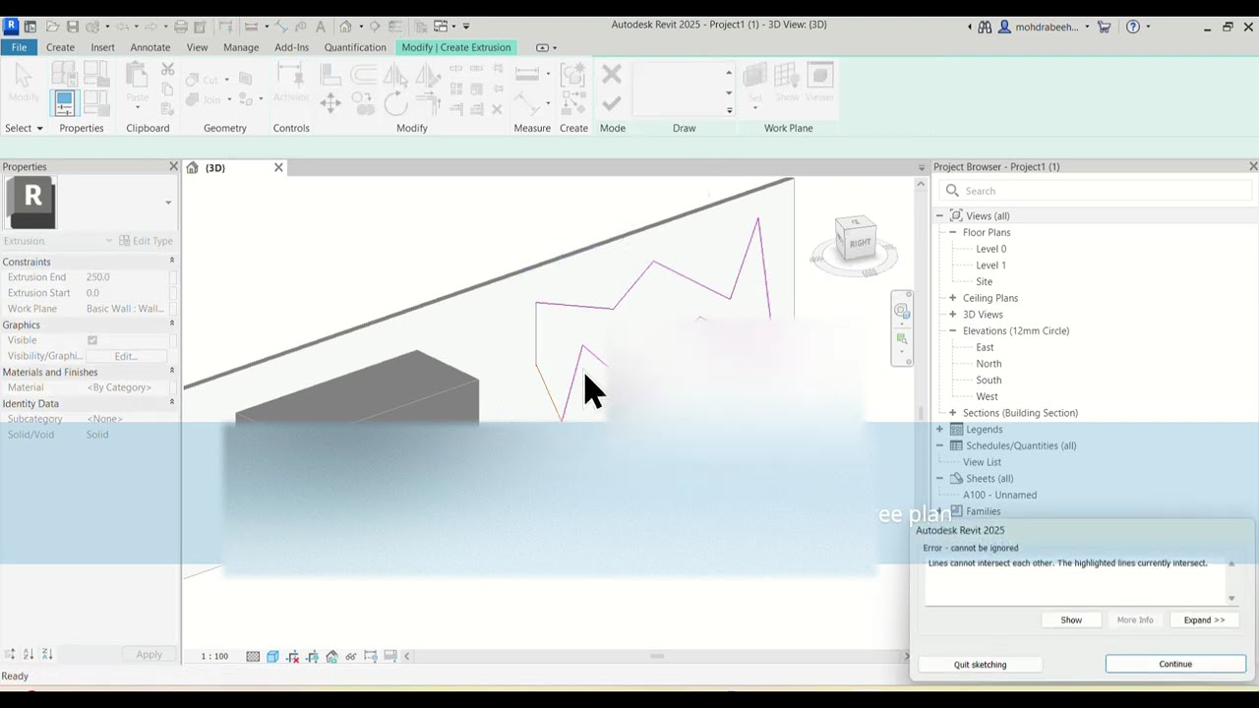Click the Default 3D View house icon
This screenshot has width=1259, height=708.
(x=345, y=27)
